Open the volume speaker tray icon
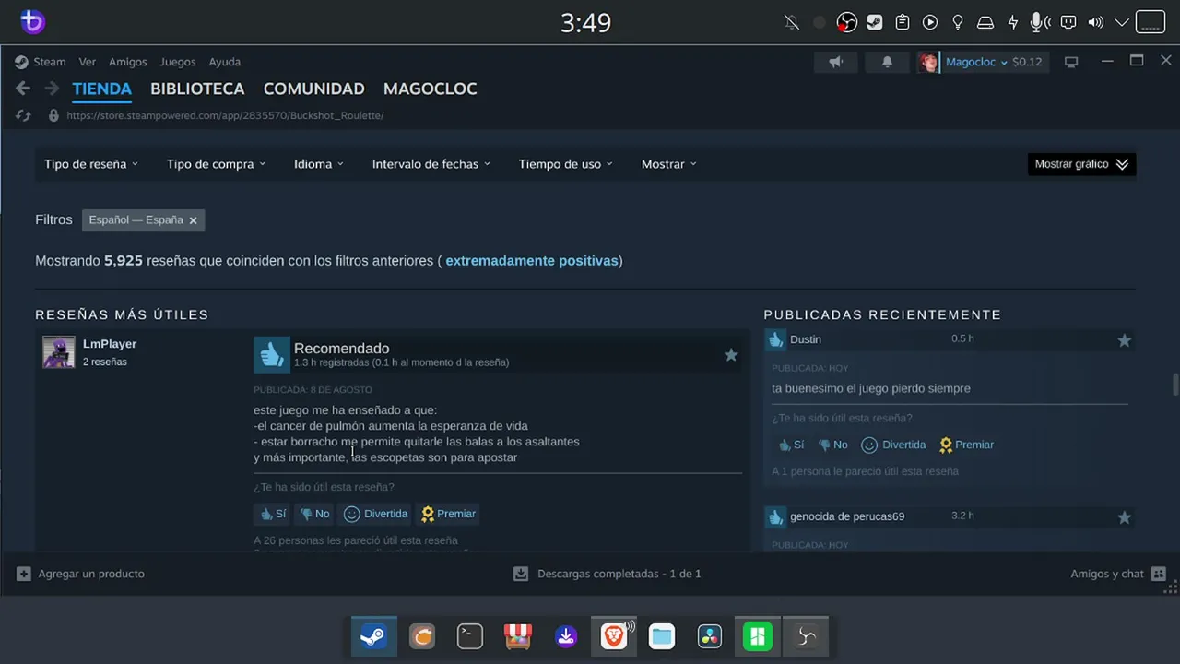Screen dimensions: 1180x664 tap(1096, 22)
